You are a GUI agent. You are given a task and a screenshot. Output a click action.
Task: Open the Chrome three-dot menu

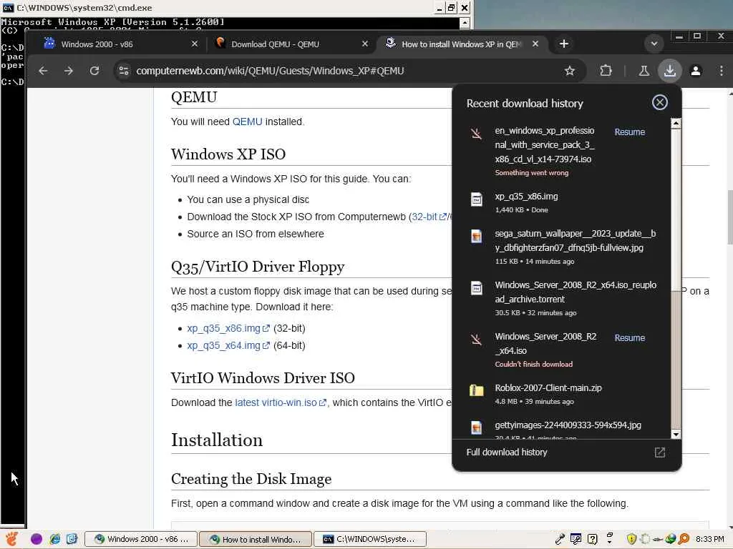coord(722,71)
